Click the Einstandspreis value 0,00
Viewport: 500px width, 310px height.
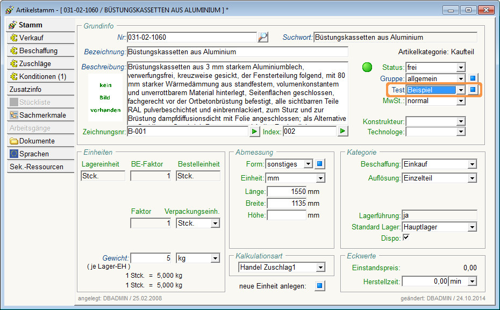[x=470, y=268]
